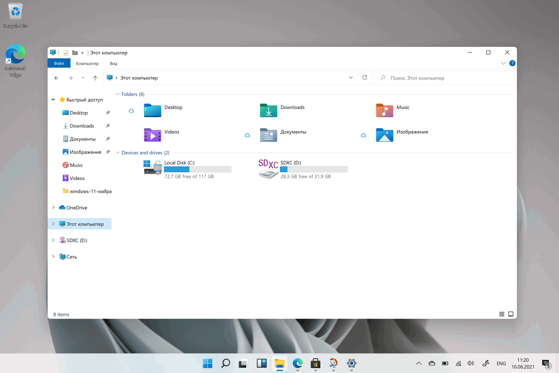Open Settings gear on the taskbar
The image size is (559, 373).
click(351, 363)
